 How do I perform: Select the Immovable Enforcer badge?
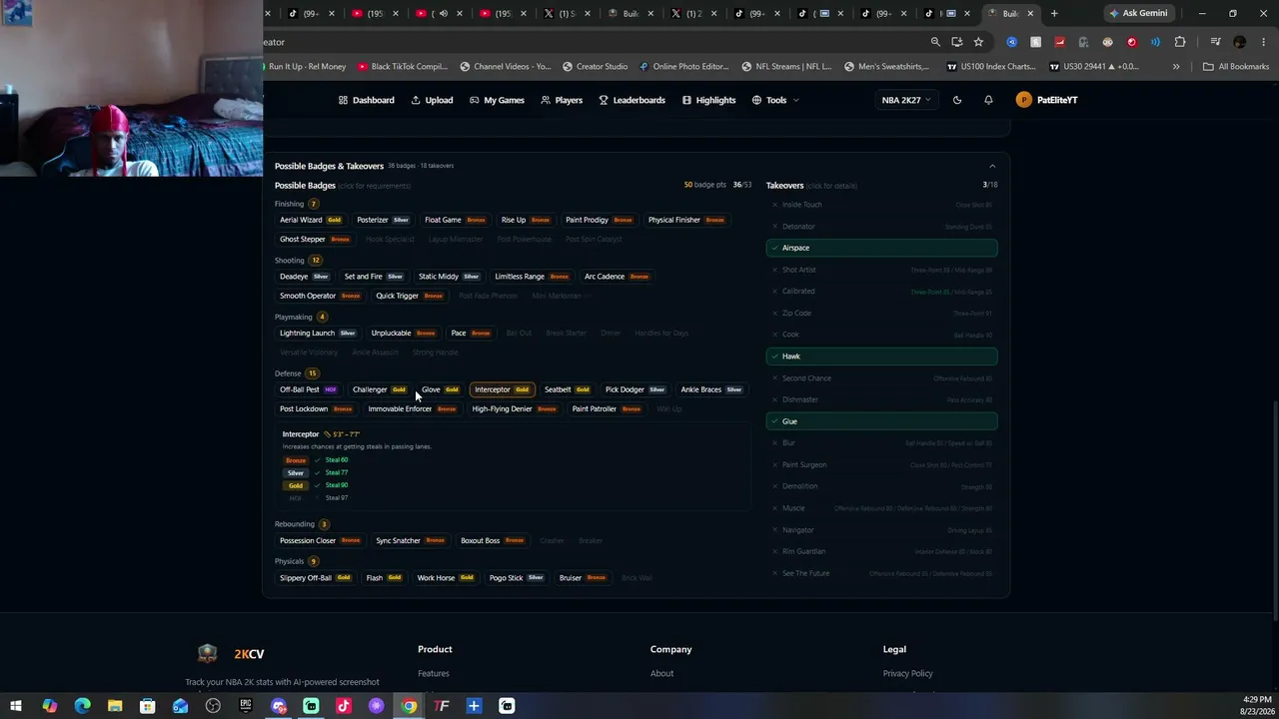pos(412,409)
